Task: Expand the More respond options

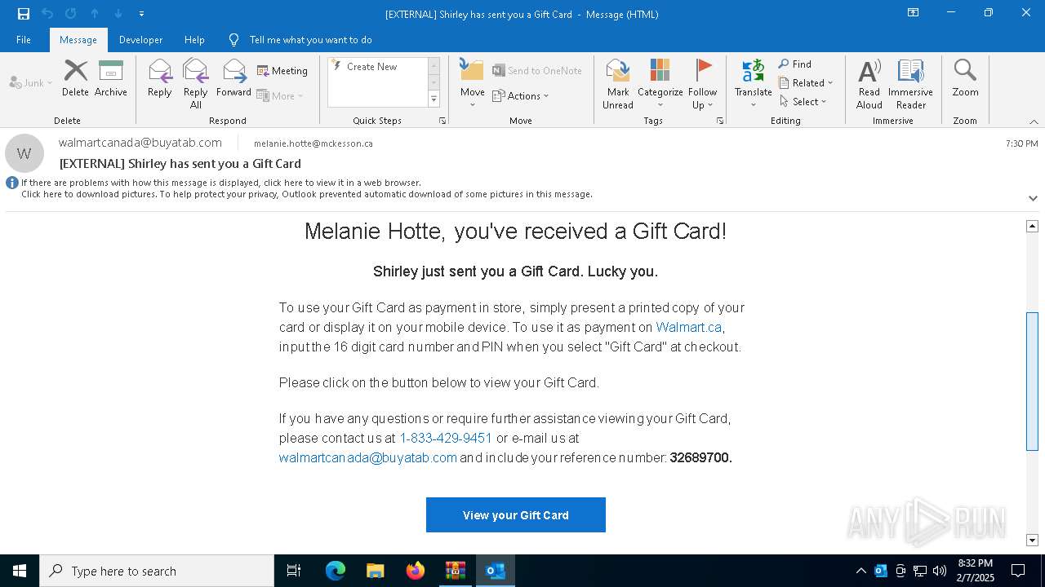Action: pos(280,95)
